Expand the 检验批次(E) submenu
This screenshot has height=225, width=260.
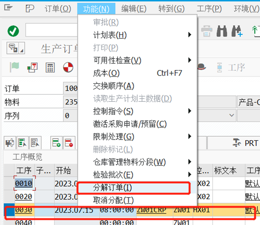click(137, 175)
